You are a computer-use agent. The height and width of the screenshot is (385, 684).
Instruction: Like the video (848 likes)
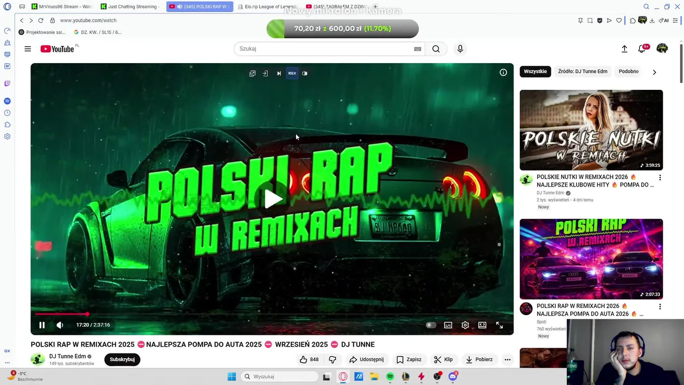[309, 359]
